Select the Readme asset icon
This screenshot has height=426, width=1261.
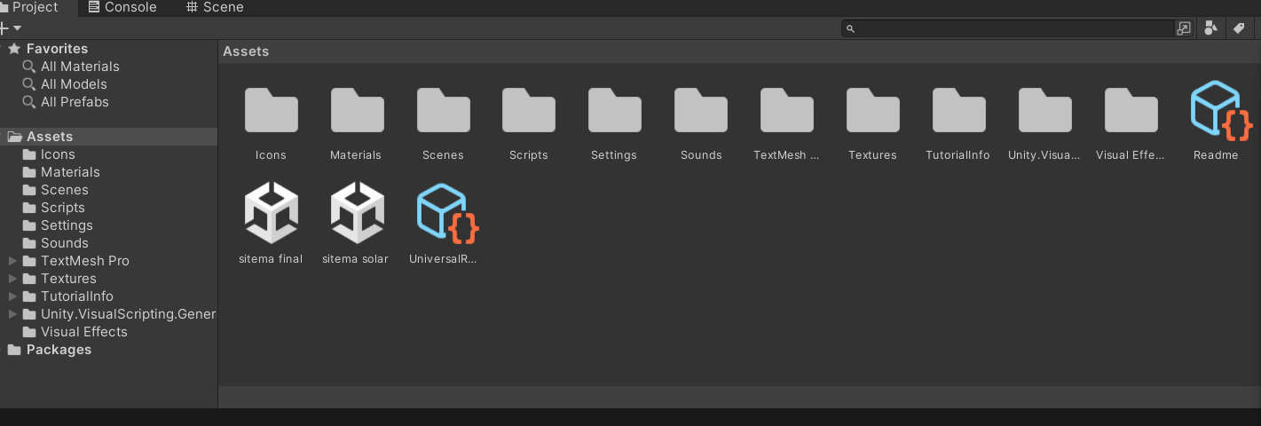(x=1220, y=111)
